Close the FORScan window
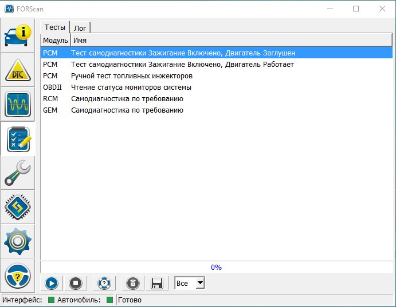The width and height of the screenshot is (396, 307). tap(382, 9)
